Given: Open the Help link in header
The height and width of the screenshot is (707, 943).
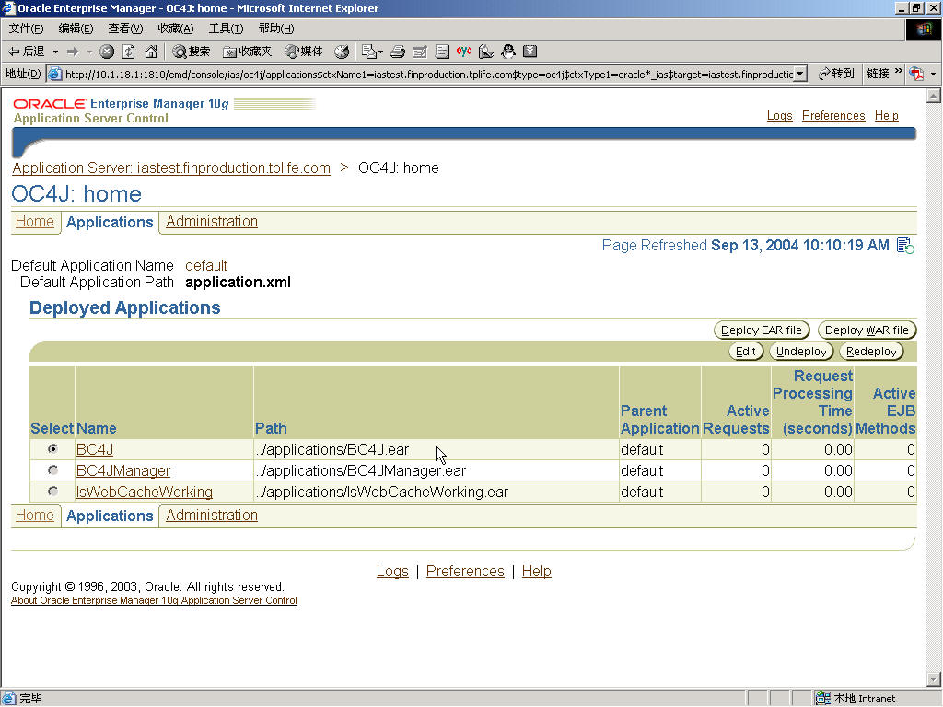Looking at the screenshot, I should (887, 115).
